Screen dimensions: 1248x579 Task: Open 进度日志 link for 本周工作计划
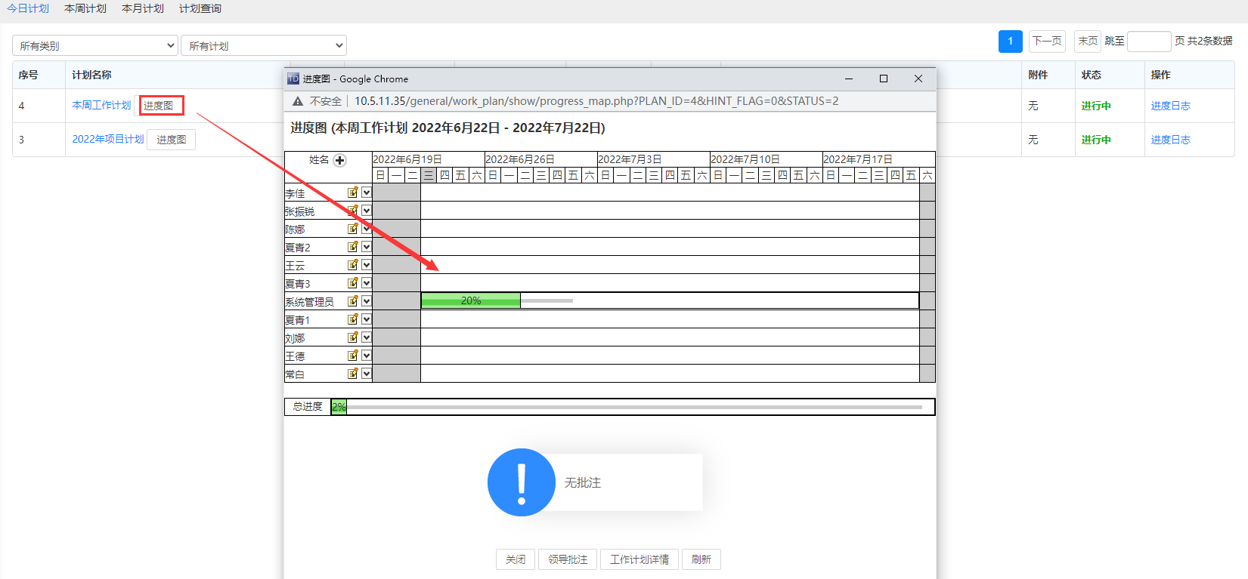[1170, 106]
